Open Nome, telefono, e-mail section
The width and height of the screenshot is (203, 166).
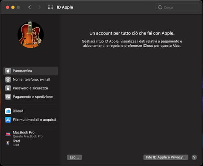click(31, 80)
